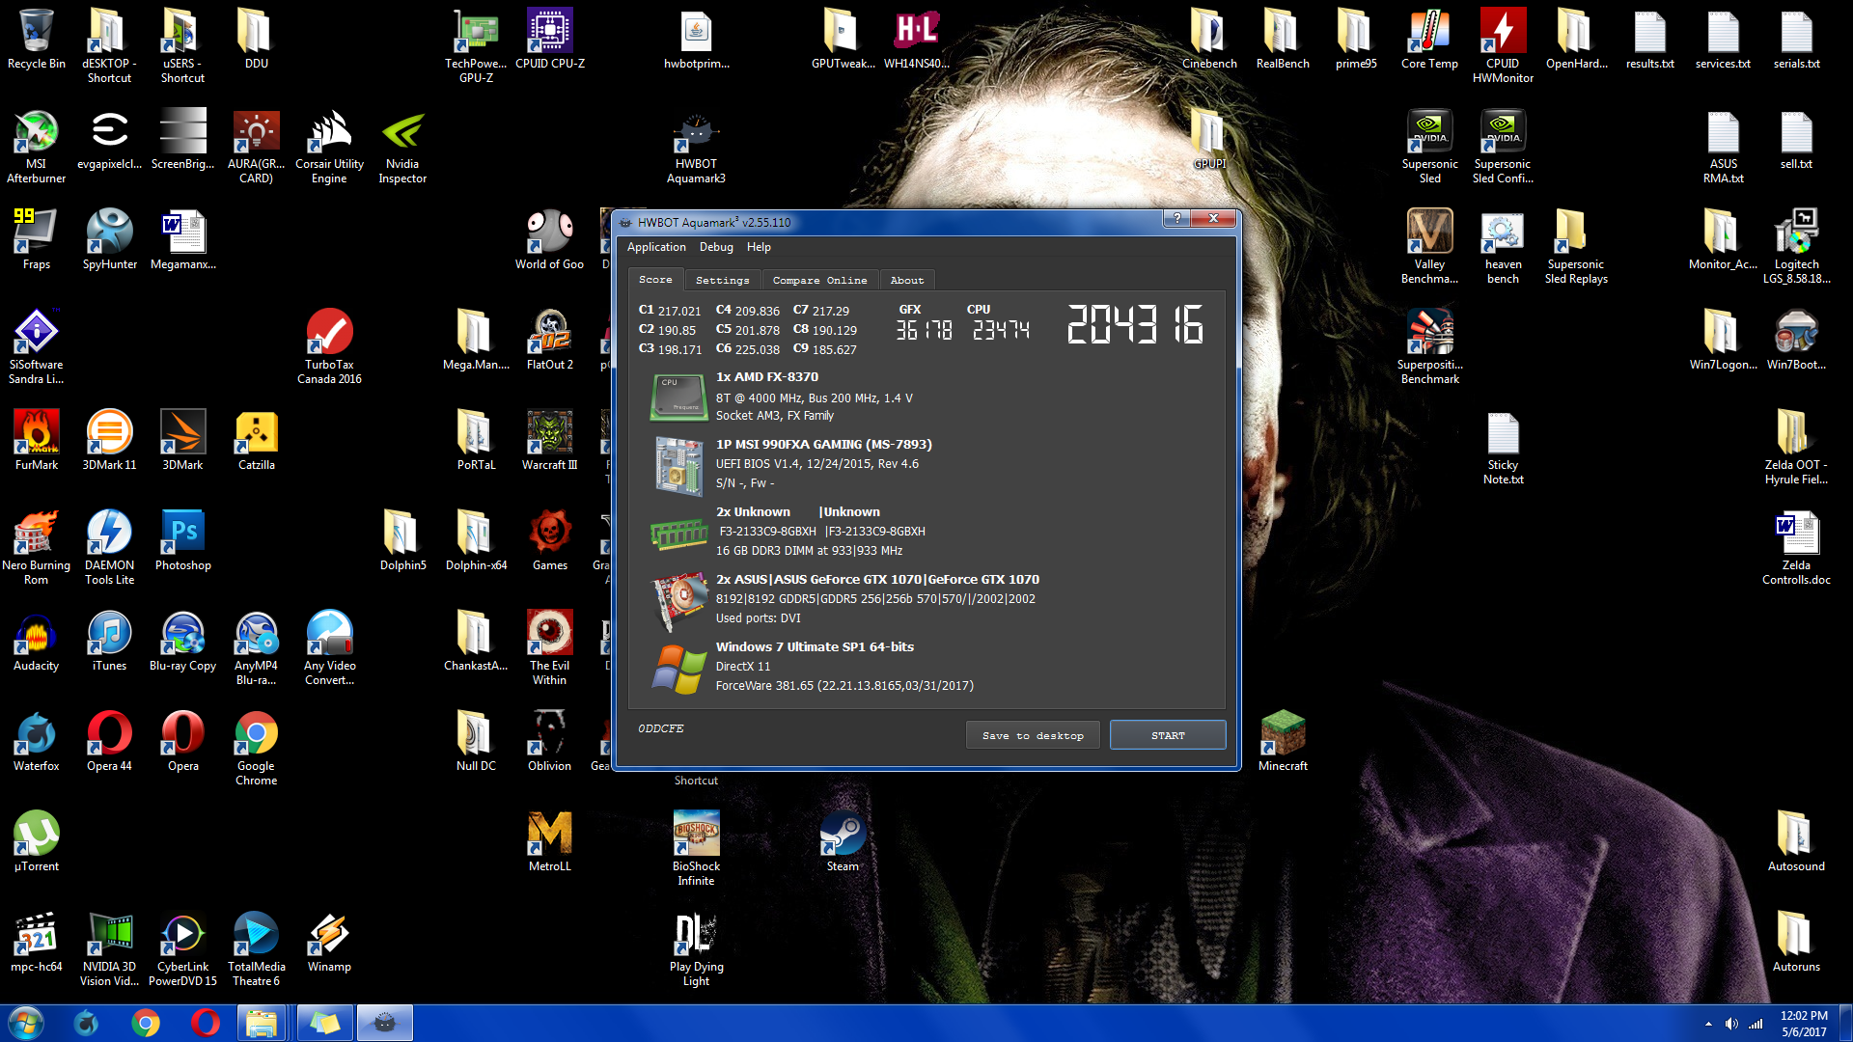Open Valley Benchmark desktop icon
The image size is (1853, 1042).
(x=1429, y=246)
